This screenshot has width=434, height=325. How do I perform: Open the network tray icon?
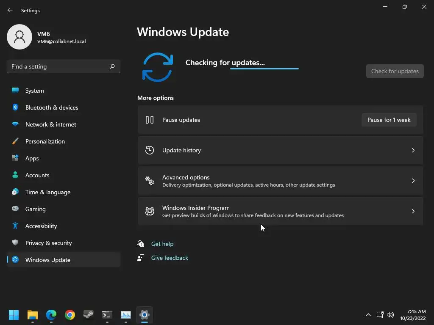click(380, 315)
